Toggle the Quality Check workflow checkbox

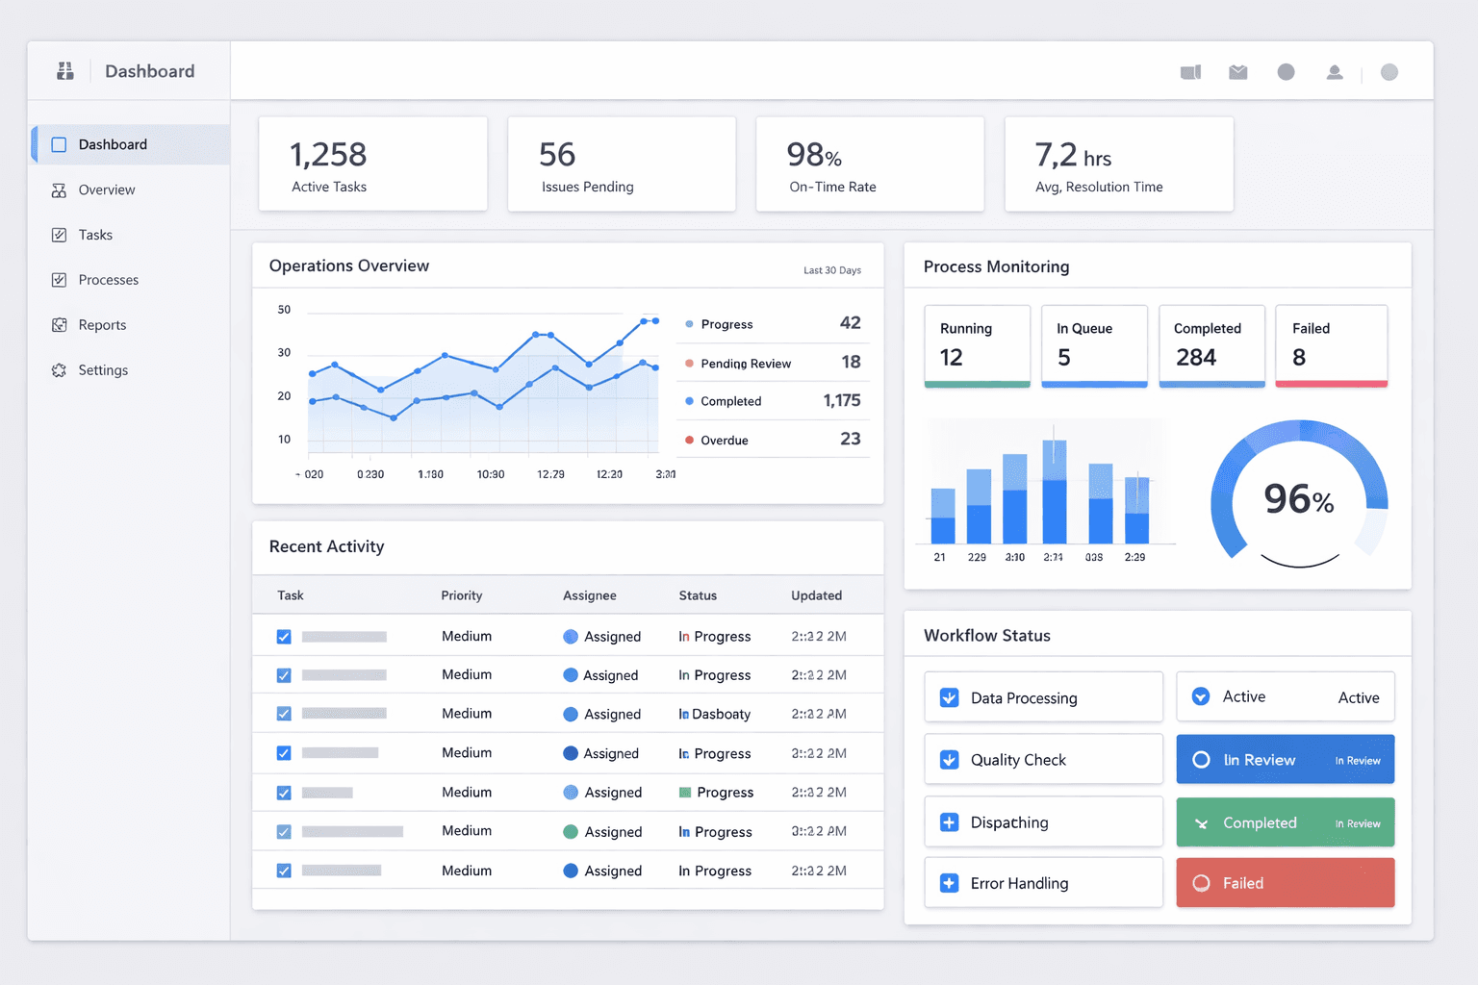(949, 759)
